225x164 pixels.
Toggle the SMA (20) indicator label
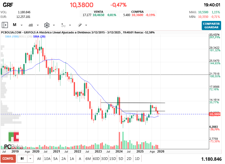(x=39, y=36)
